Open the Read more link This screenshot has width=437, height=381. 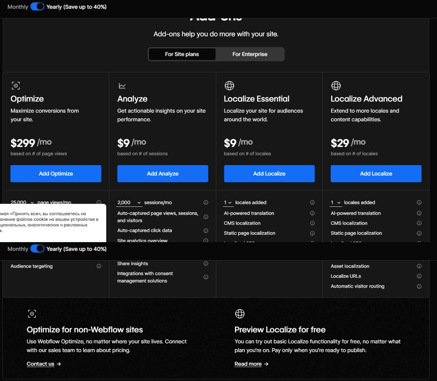[248, 364]
